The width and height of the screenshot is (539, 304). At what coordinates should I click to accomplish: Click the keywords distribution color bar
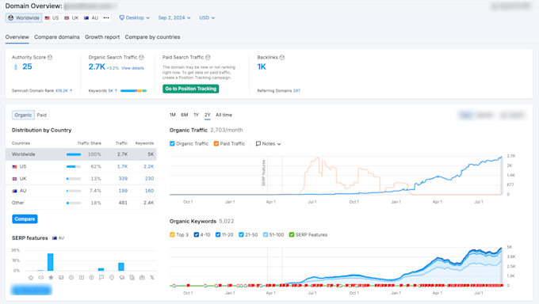pos(133,91)
